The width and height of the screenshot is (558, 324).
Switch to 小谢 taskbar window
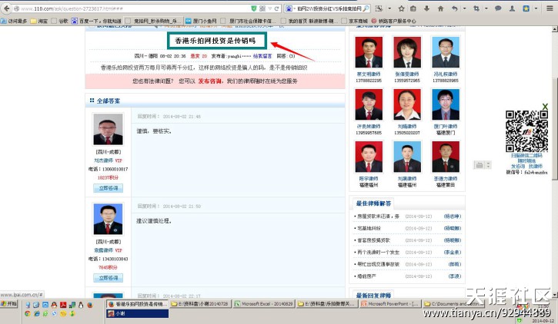point(137,314)
